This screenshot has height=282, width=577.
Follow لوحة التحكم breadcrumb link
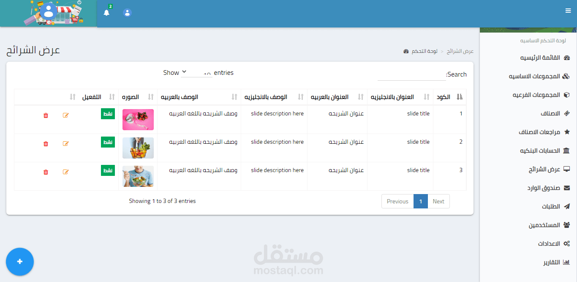425,51
